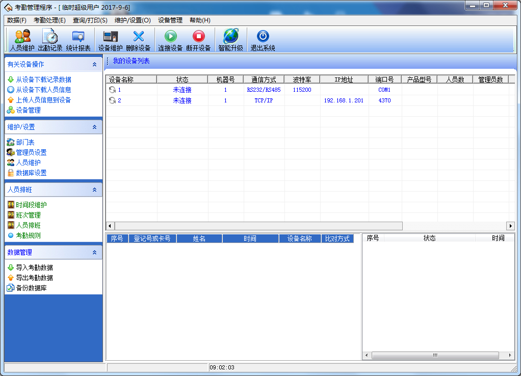Collapse the 有关设备操作 panel
Viewport: 521px width, 376px height.
(x=94, y=64)
